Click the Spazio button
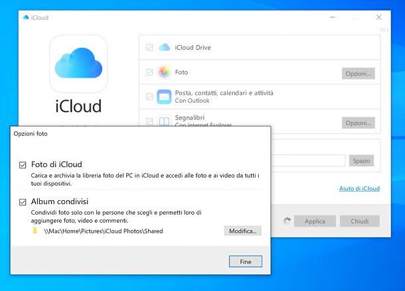Screen dimensions: 405x291 361,160
